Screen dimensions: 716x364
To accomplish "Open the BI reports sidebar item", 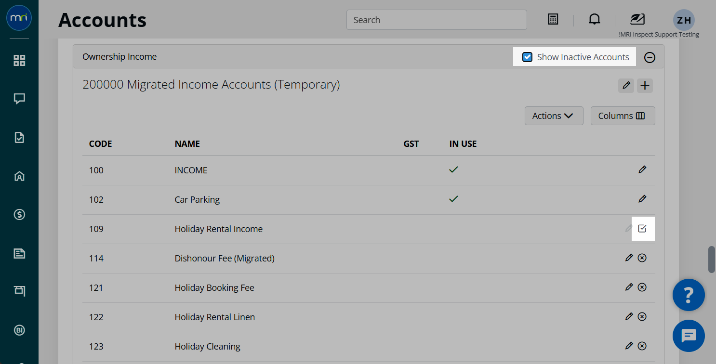I will pyautogui.click(x=19, y=330).
